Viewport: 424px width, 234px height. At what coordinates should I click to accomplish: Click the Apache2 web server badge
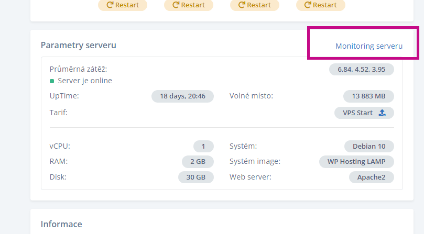371,177
